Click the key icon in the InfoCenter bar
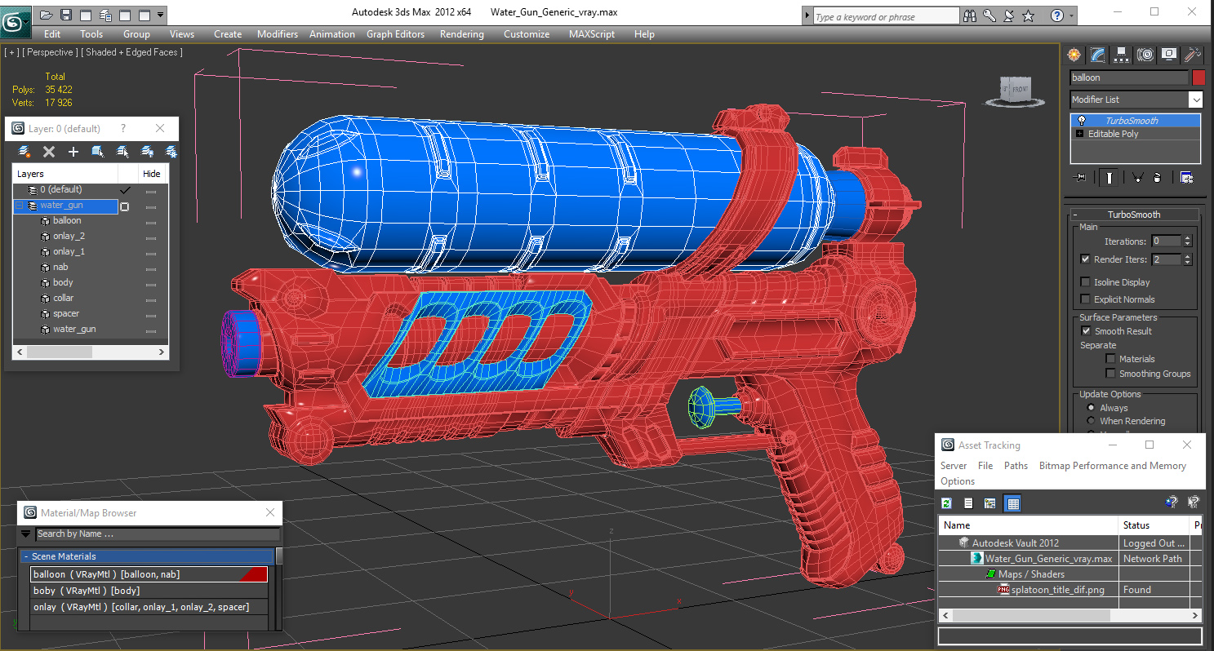 (989, 15)
